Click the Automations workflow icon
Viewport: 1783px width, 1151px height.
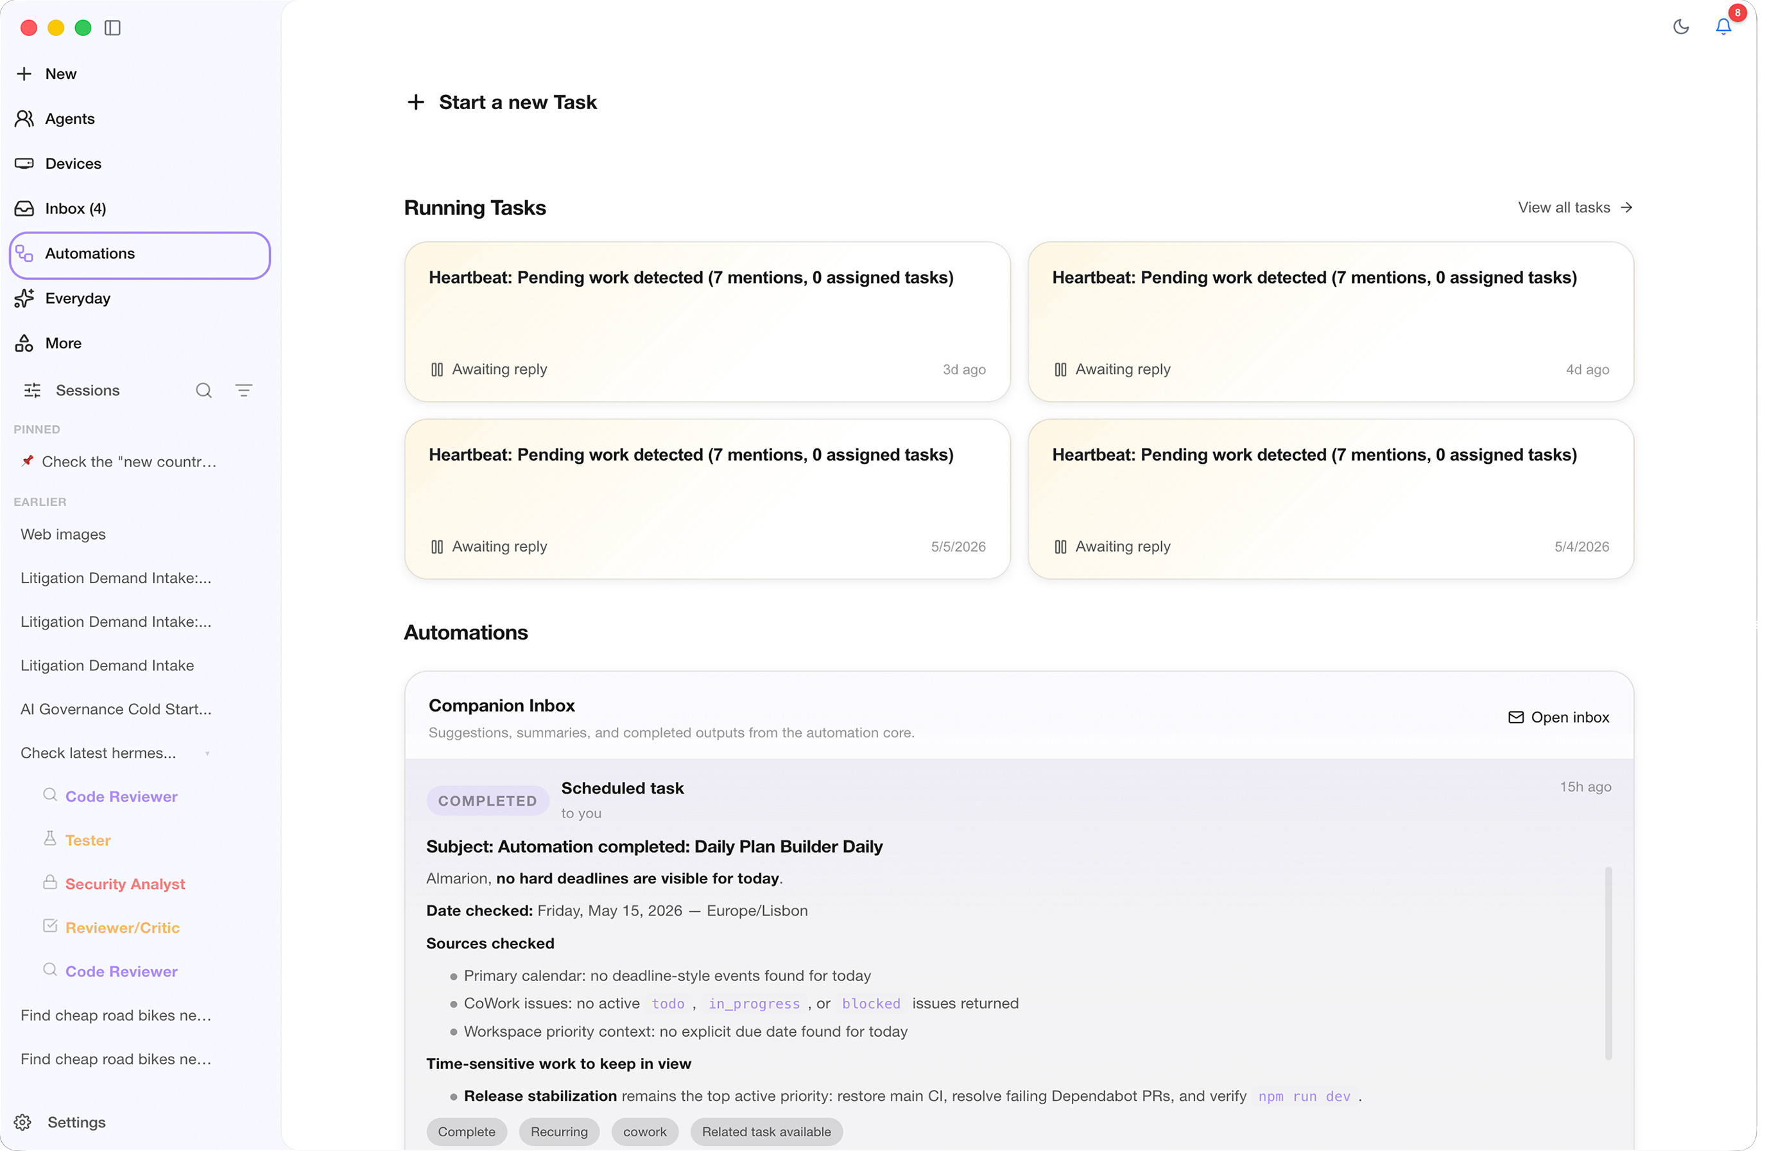click(x=24, y=253)
